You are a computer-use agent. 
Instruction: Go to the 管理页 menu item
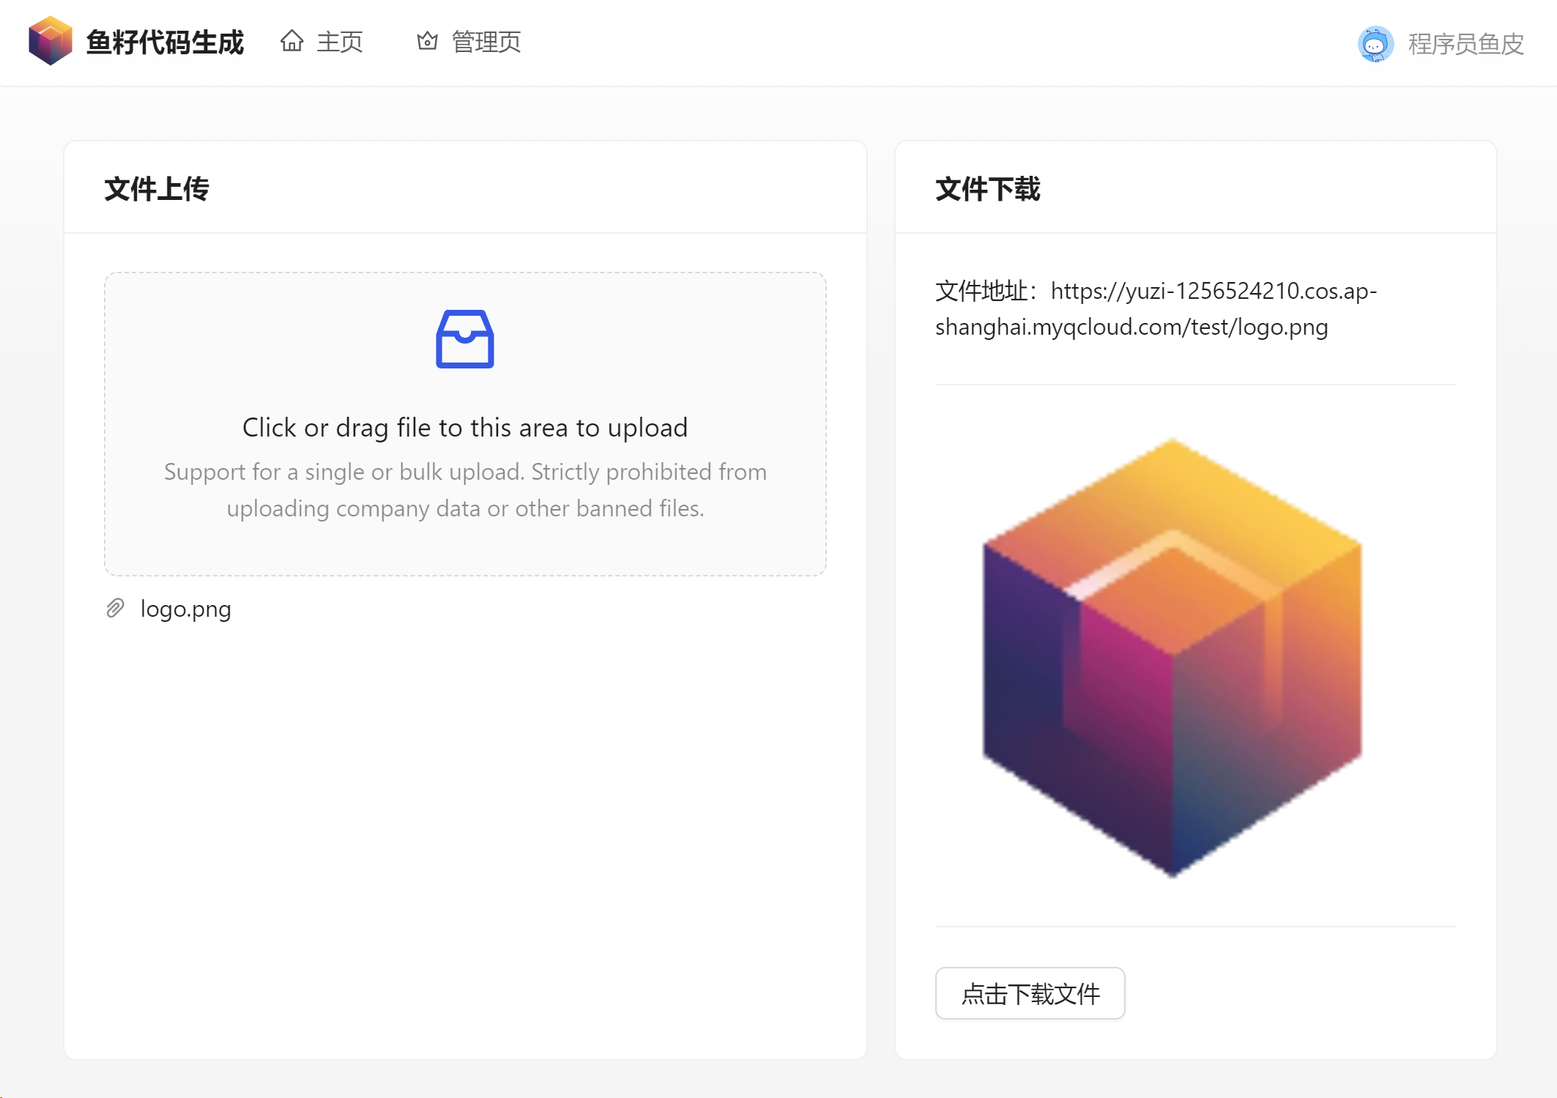[x=486, y=42]
